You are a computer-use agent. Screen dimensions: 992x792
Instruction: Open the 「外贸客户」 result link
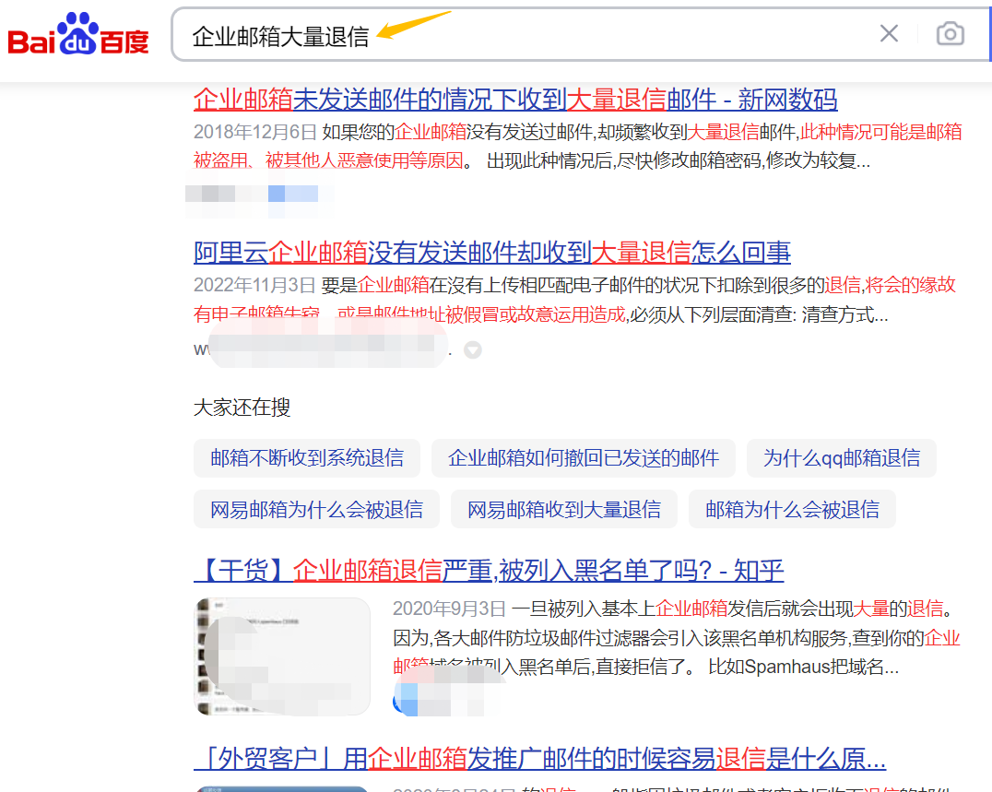[x=539, y=759]
